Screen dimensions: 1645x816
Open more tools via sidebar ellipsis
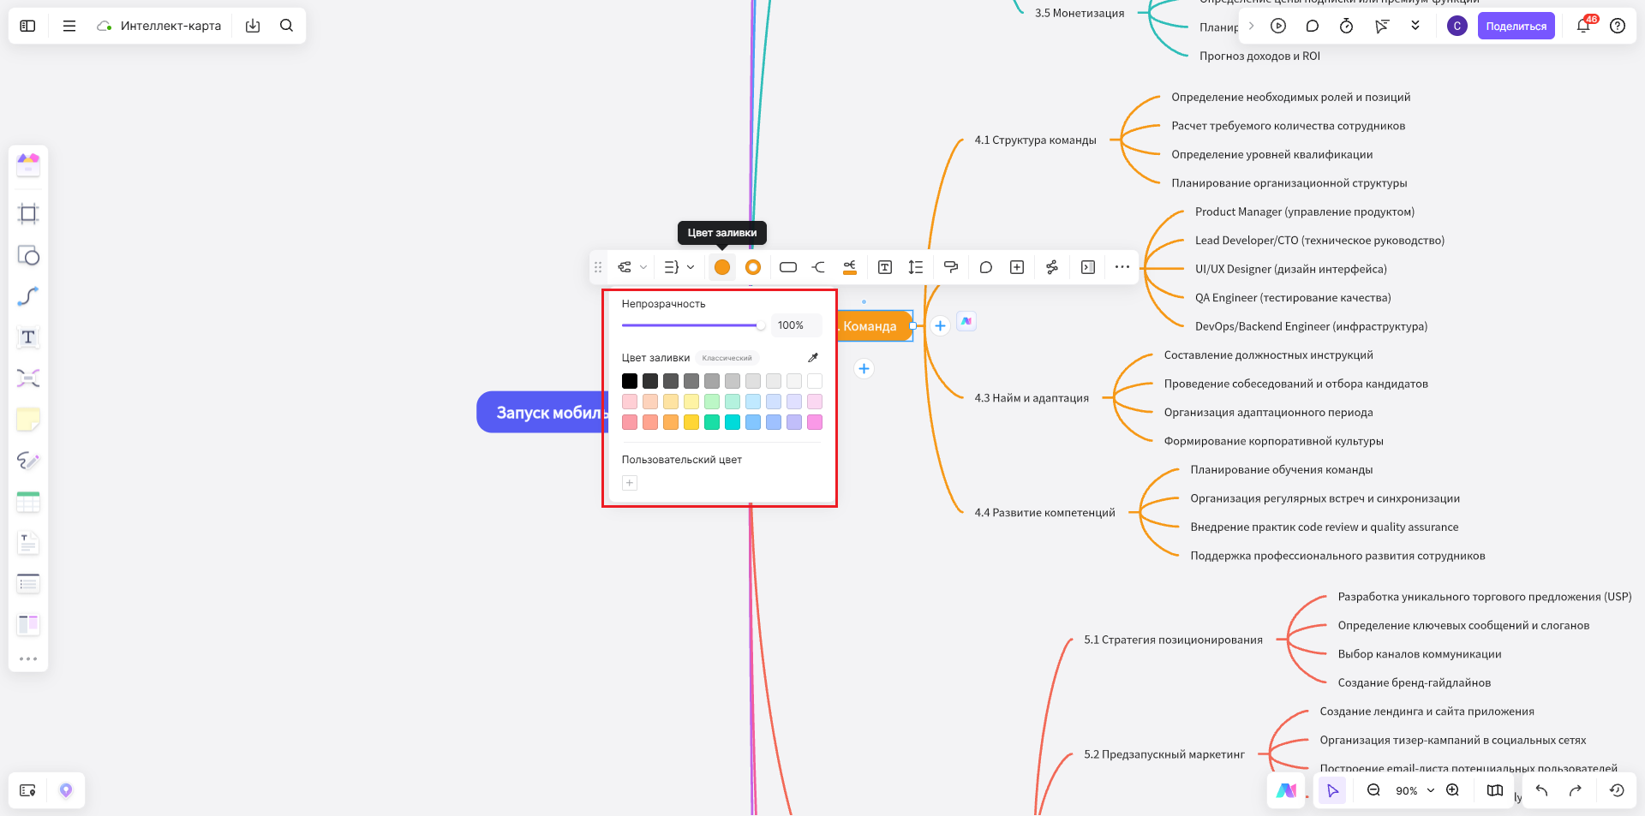click(x=28, y=658)
